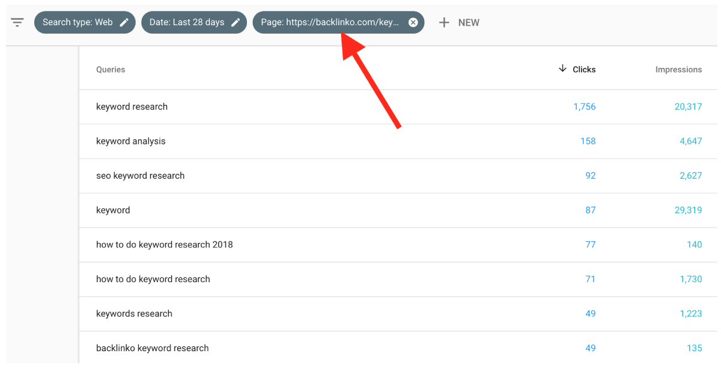Click clicks value 77

590,245
